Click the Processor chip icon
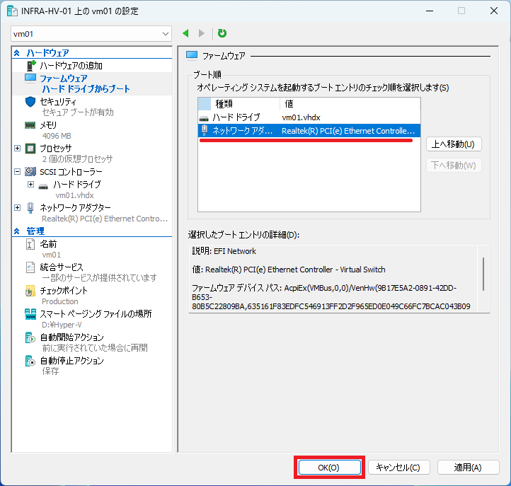 tap(30, 149)
